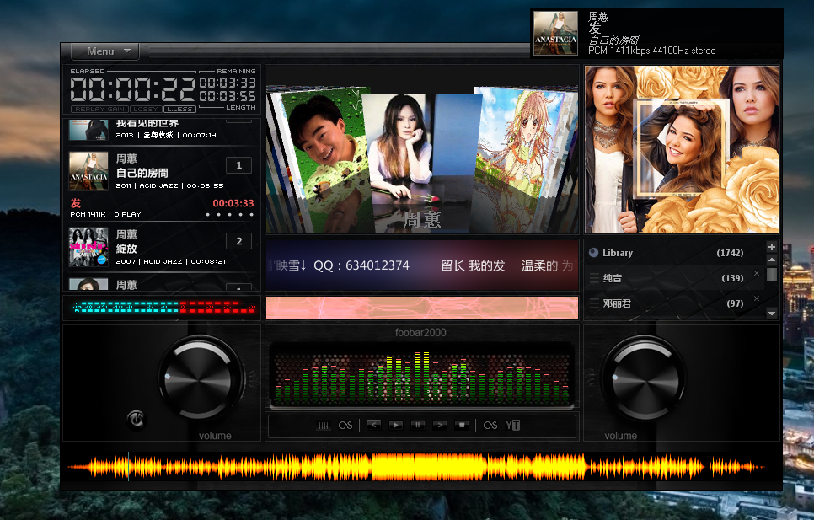Seek within the orange waveform bar
814x520 pixels.
(x=415, y=467)
